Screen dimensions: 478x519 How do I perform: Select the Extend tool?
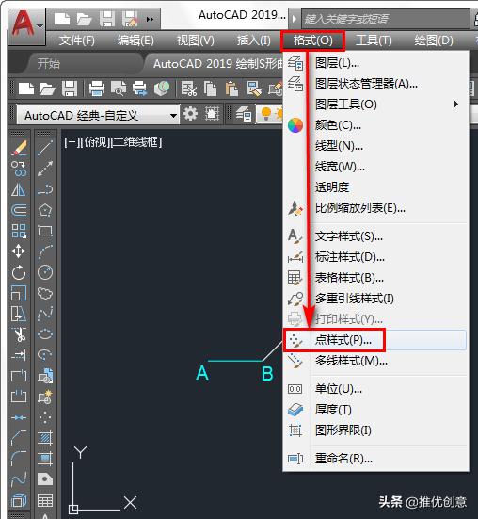pos(19,355)
